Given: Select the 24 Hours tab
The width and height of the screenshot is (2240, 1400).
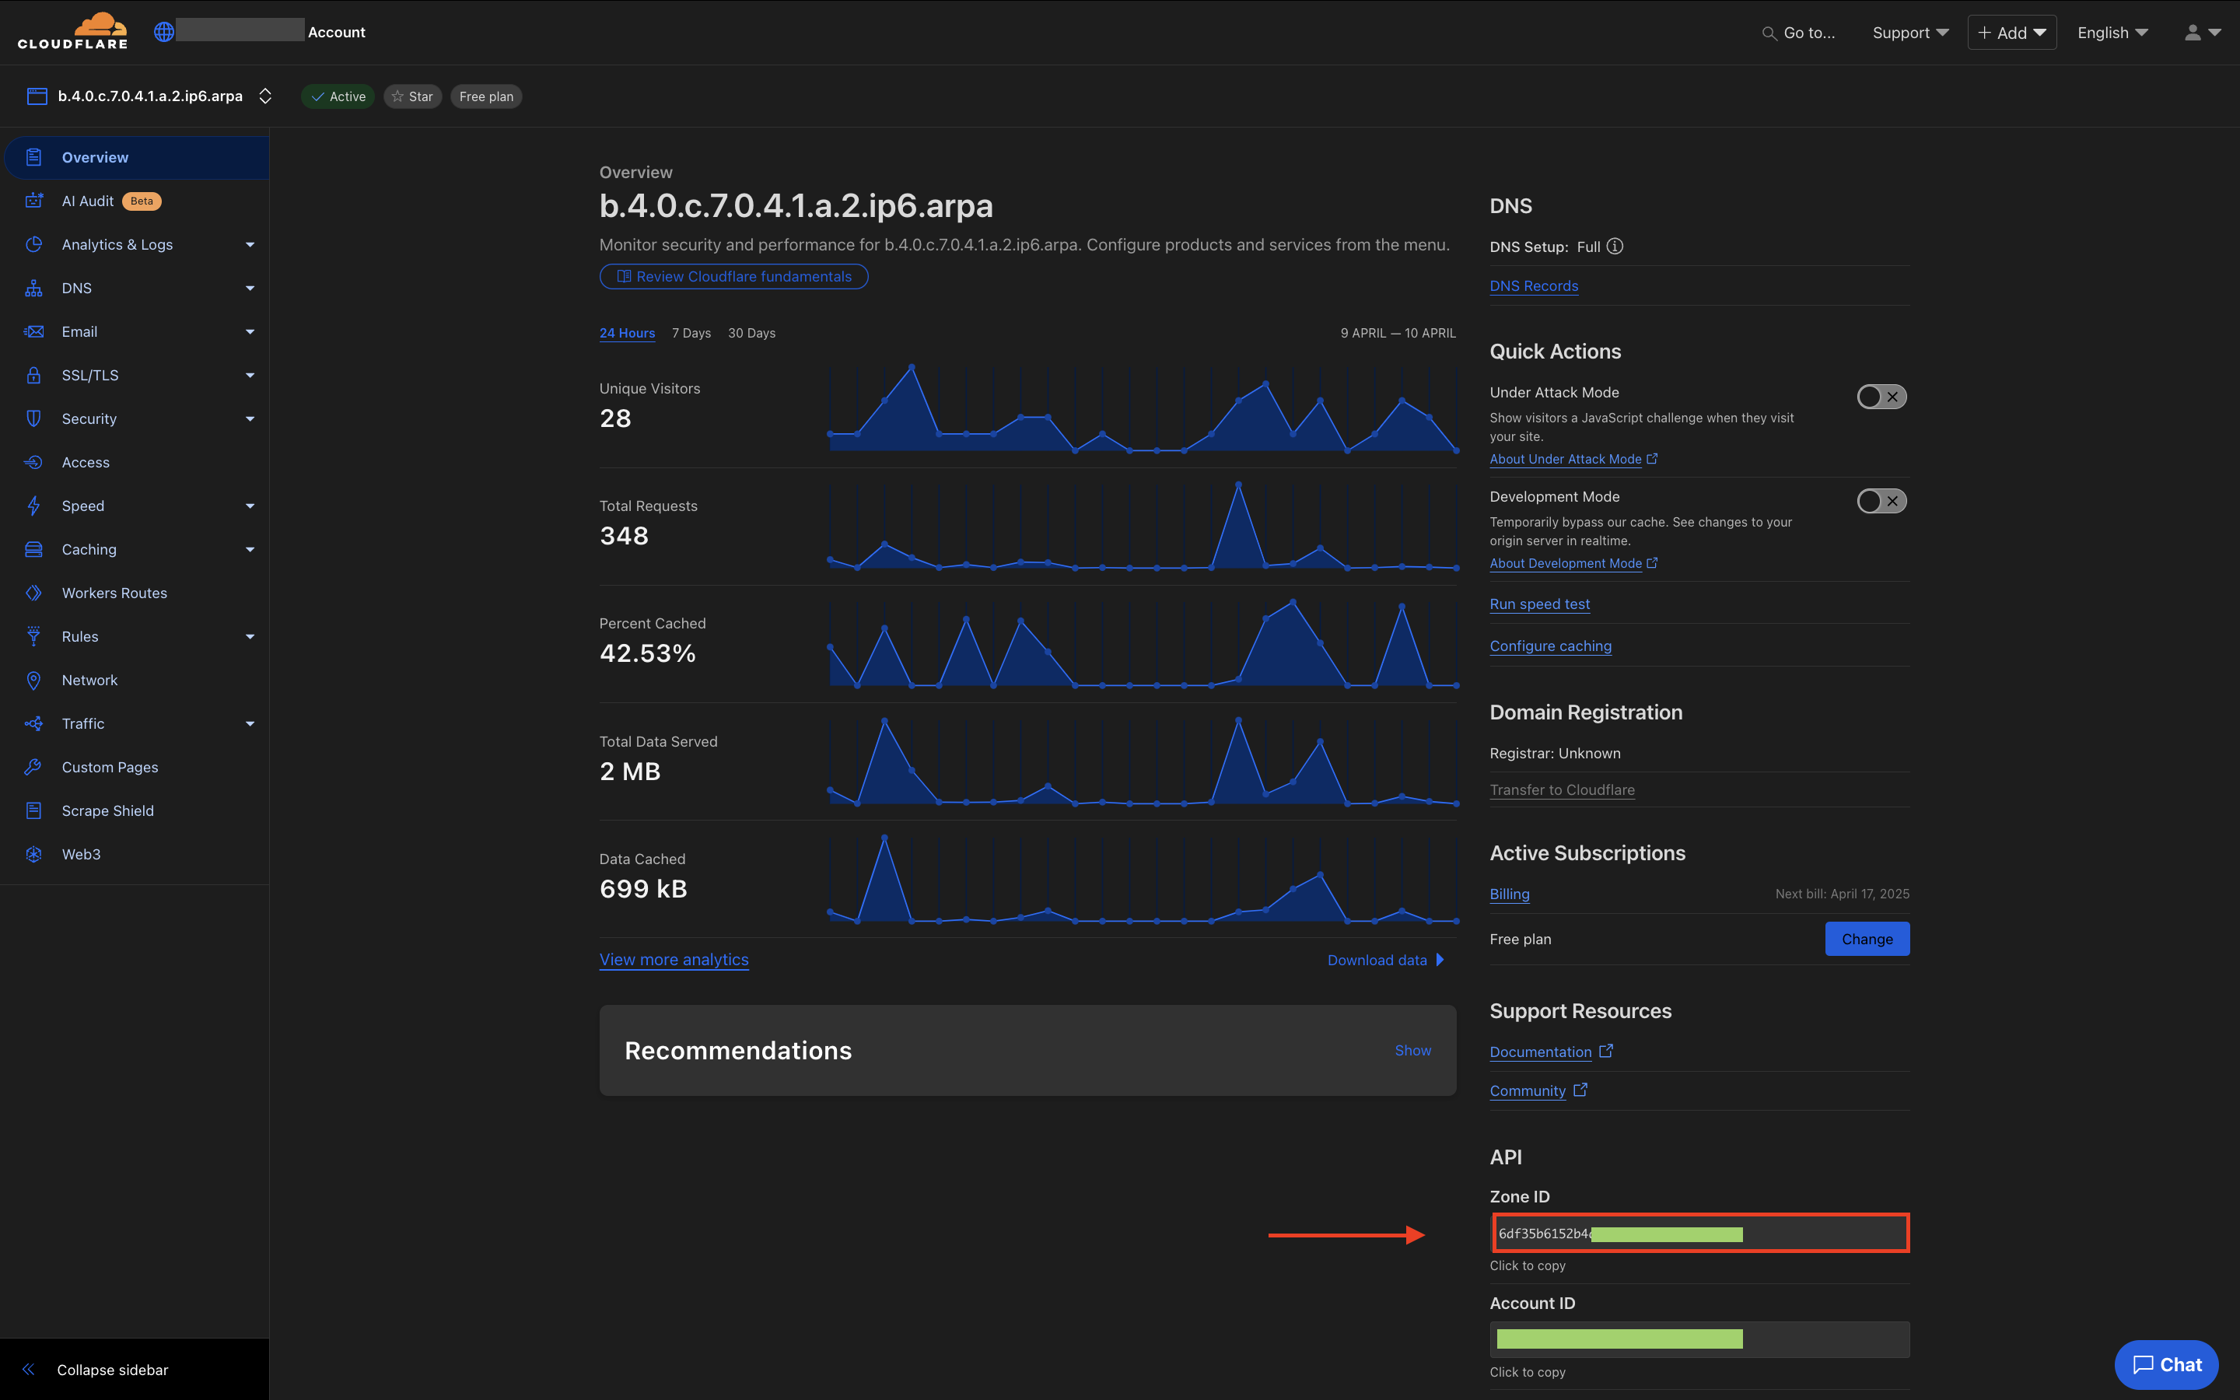Looking at the screenshot, I should (x=628, y=332).
